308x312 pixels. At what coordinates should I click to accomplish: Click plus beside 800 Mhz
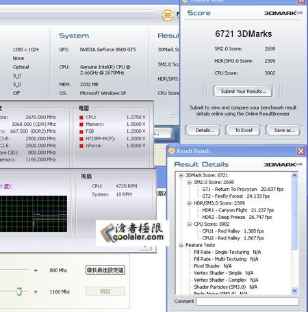(x=36, y=270)
